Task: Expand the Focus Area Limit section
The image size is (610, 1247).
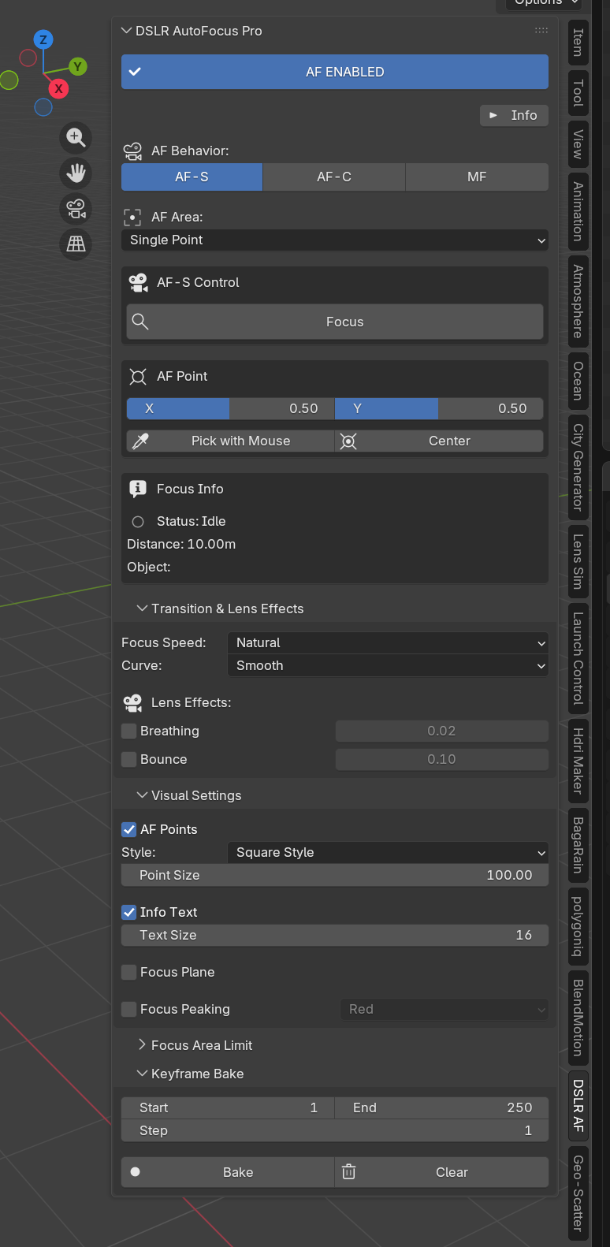Action: 142,1045
